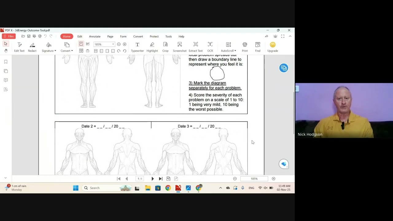Screen dimensions: 393x221
Task: Run the OCR tool
Action: point(210,47)
